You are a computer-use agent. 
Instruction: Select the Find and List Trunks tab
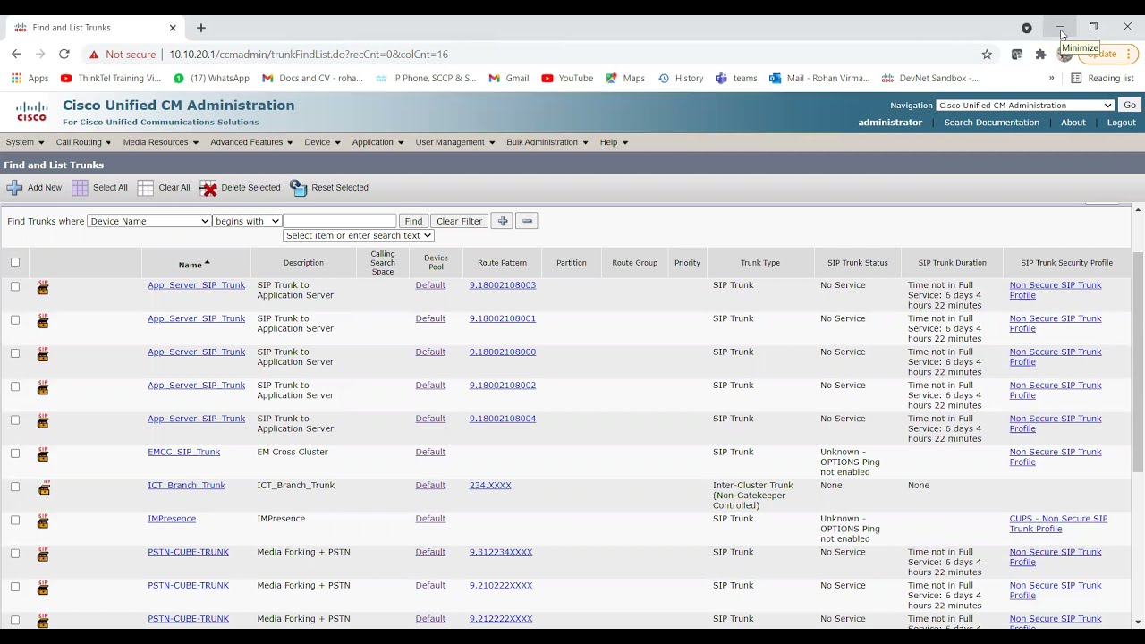tap(94, 28)
